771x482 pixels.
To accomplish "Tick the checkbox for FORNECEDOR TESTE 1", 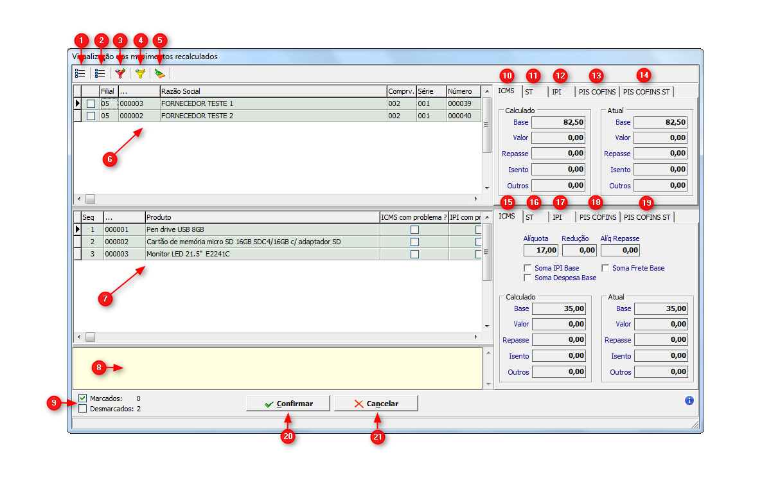I will (91, 103).
